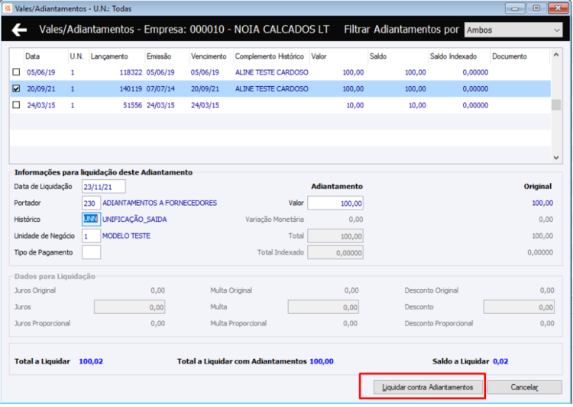Click the Cancelar button
The image size is (573, 407).
(x=524, y=387)
